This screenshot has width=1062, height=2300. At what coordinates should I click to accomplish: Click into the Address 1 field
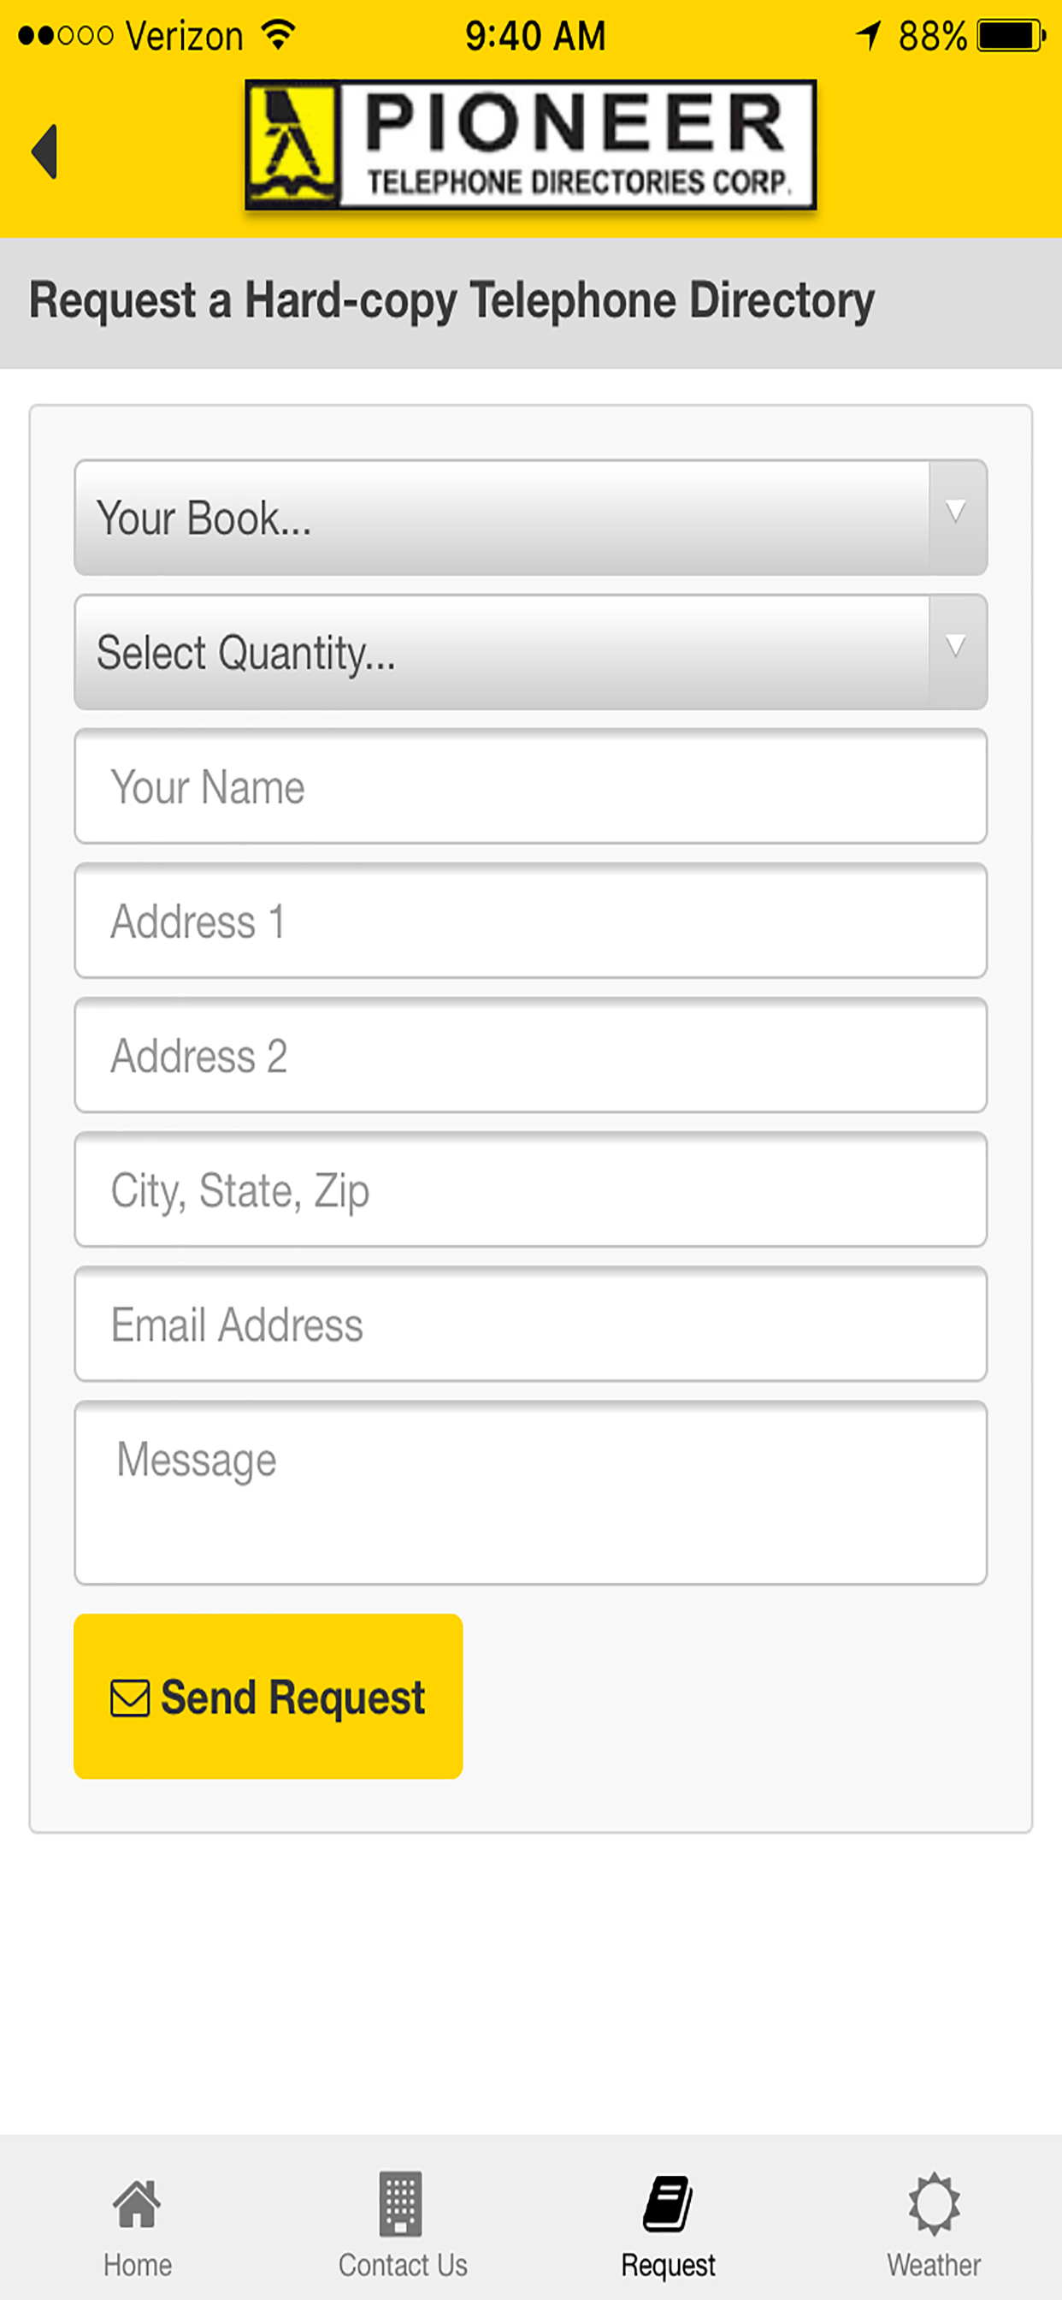531,921
